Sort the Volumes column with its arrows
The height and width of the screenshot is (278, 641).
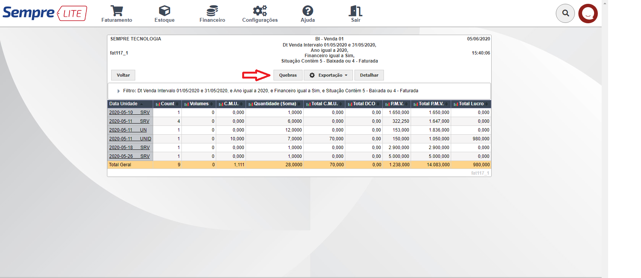coord(211,104)
